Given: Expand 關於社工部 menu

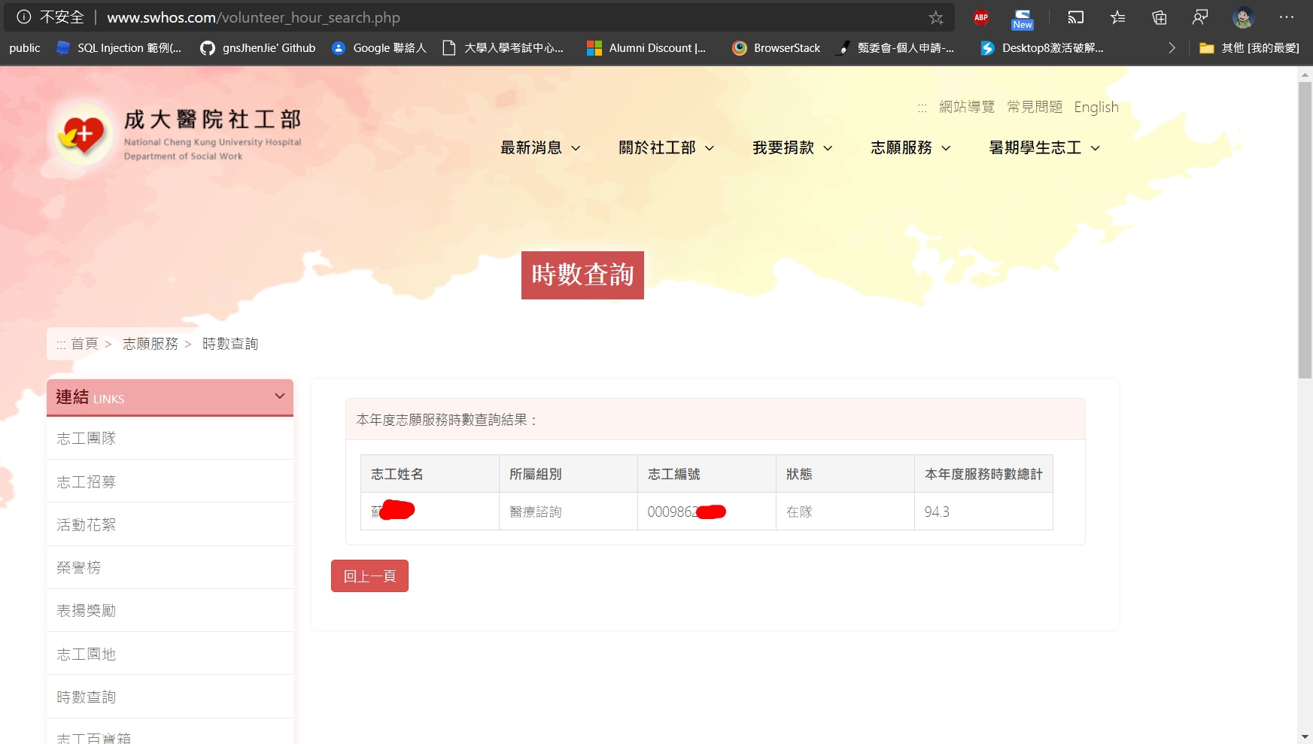Looking at the screenshot, I should point(667,147).
